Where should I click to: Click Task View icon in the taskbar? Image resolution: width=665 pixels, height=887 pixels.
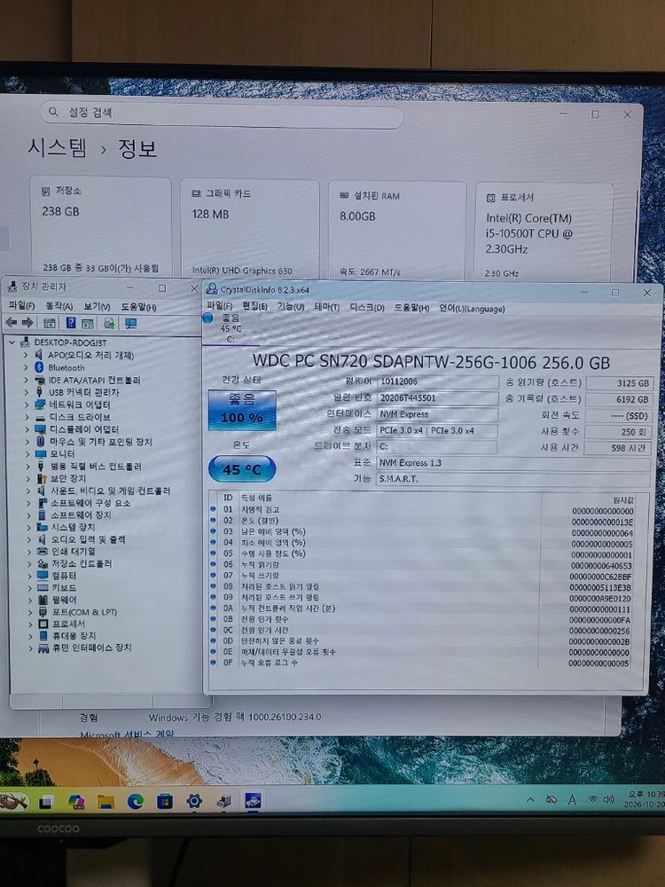click(46, 802)
